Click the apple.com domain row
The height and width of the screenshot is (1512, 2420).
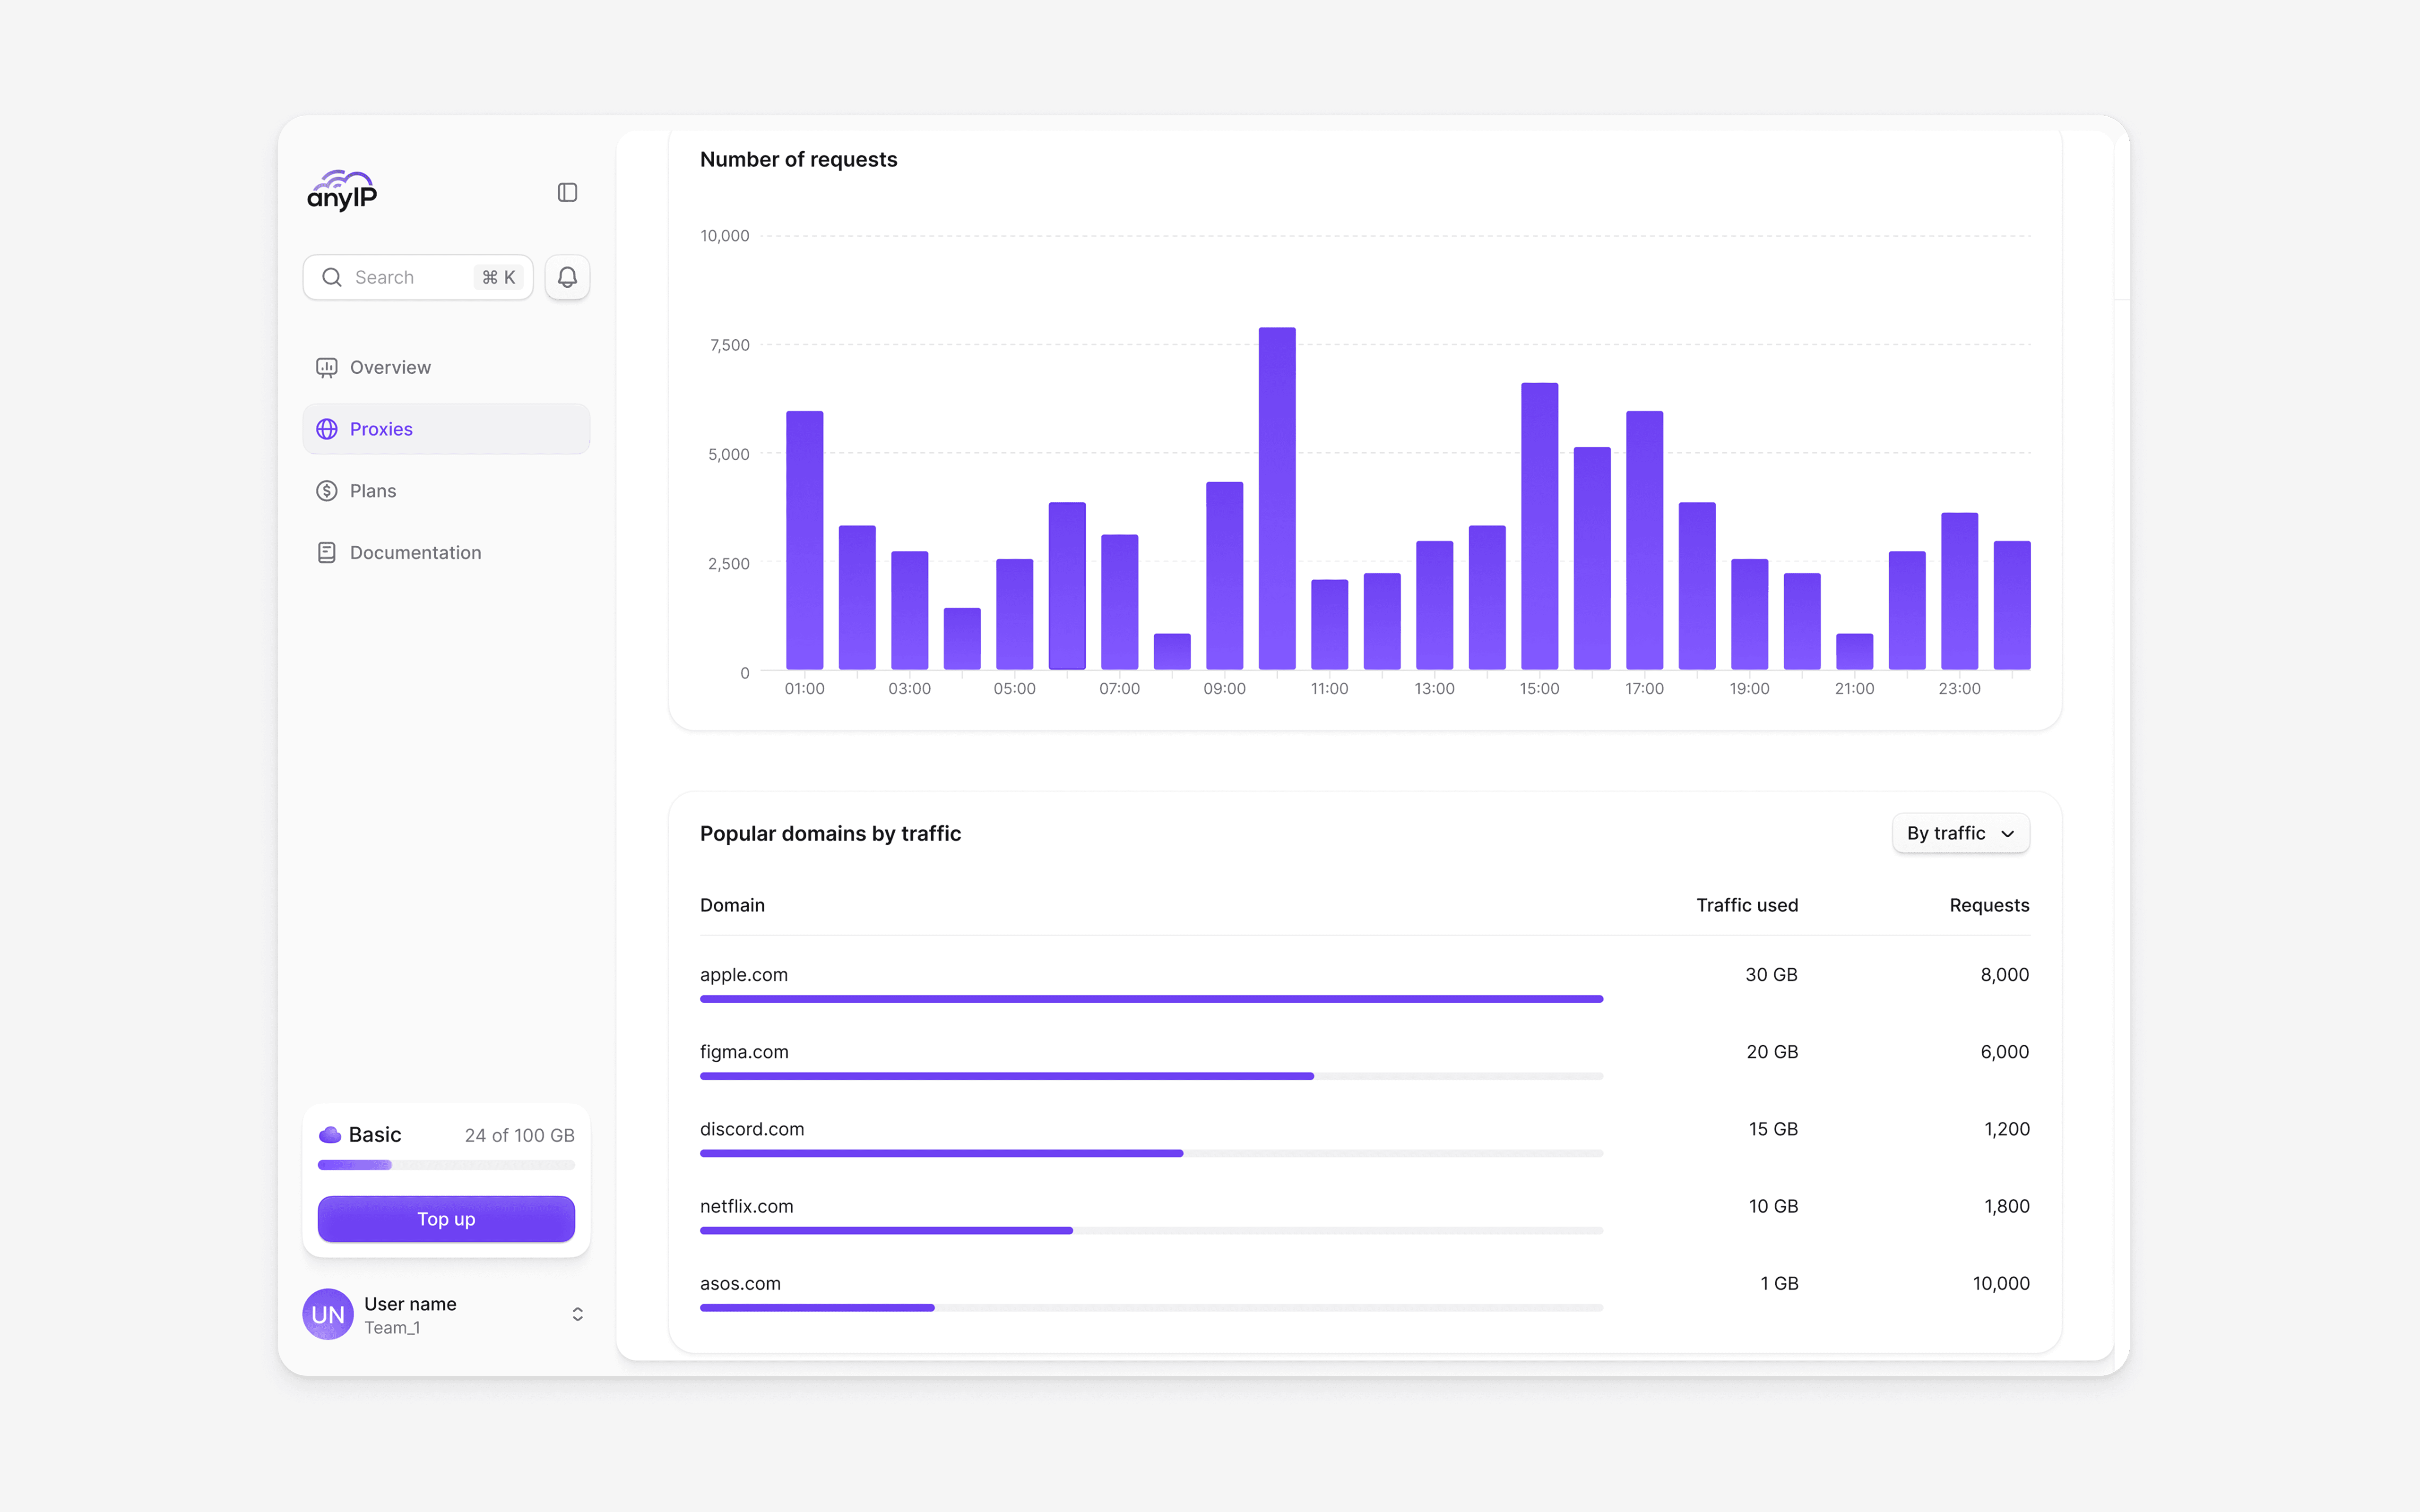tap(744, 975)
